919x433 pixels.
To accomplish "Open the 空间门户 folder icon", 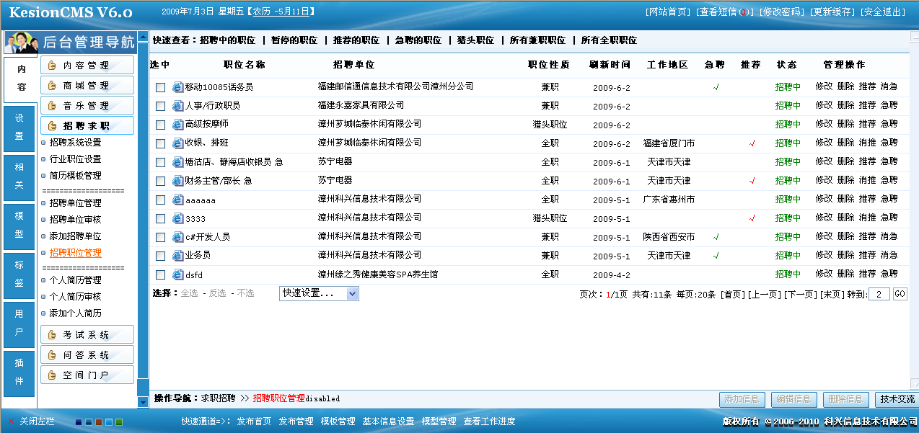I will (53, 374).
